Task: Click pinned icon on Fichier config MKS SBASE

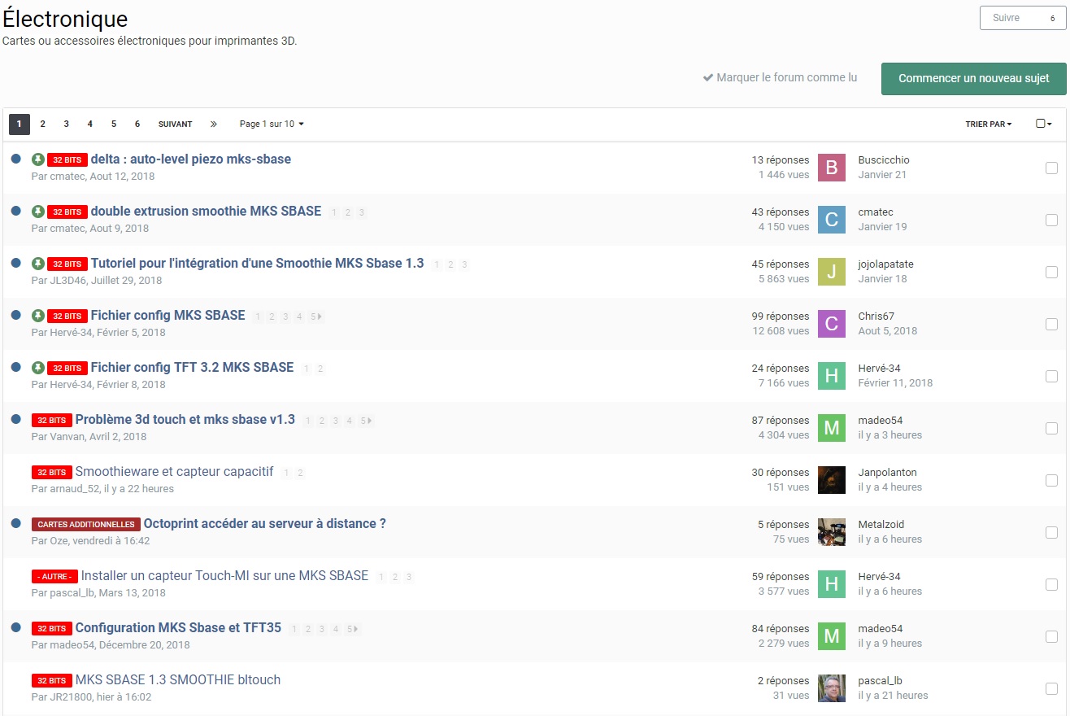Action: pos(37,316)
